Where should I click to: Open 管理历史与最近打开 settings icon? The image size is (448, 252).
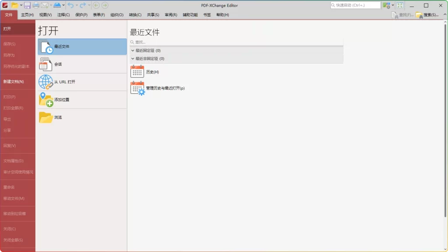pos(137,87)
